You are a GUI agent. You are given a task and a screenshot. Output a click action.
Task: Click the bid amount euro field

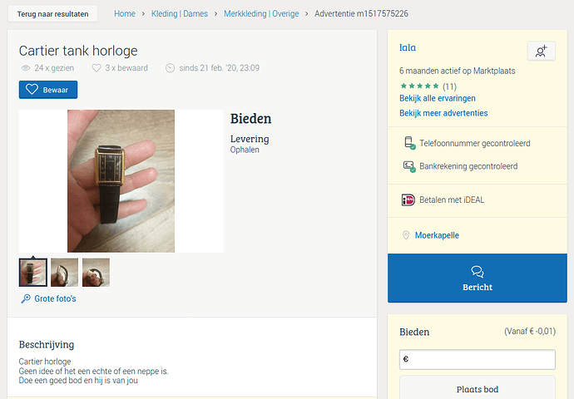(x=478, y=359)
